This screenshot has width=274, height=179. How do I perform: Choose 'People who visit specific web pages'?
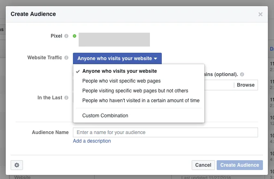(x=121, y=81)
